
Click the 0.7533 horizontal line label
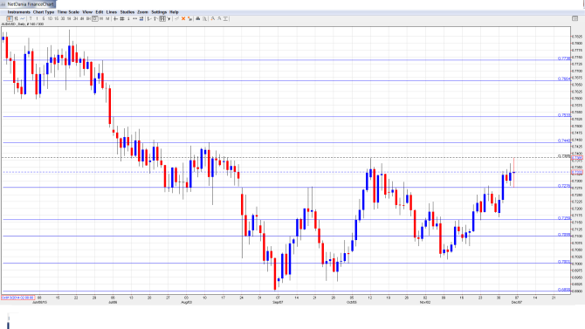[564, 115]
